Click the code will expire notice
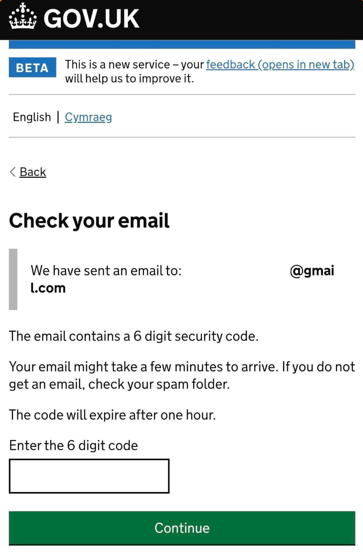 tap(112, 415)
